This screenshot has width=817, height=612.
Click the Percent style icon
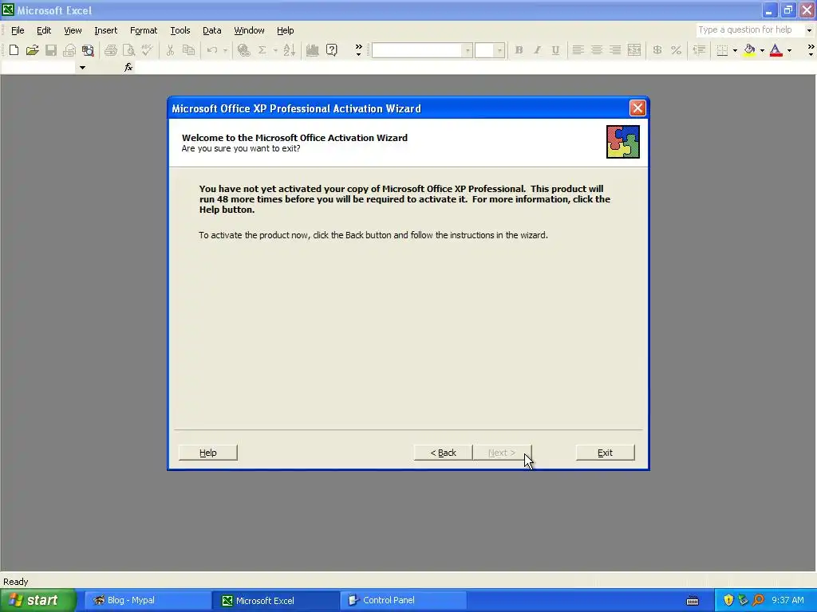click(x=676, y=50)
